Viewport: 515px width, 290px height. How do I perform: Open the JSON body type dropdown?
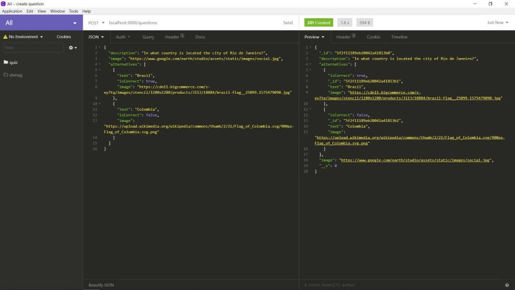click(96, 37)
